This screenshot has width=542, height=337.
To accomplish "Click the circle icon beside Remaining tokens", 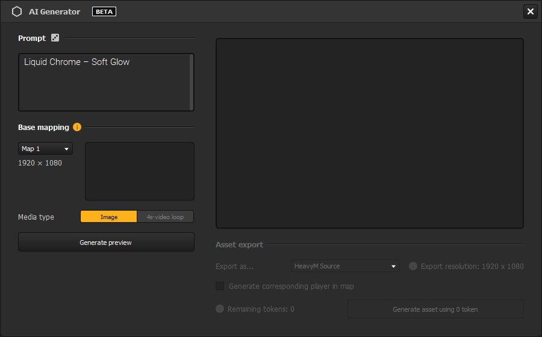I will (x=220, y=309).
